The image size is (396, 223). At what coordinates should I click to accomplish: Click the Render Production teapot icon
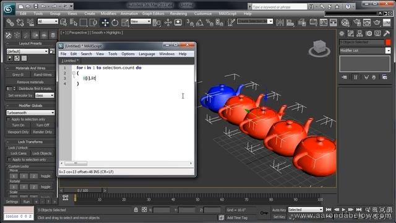[x=377, y=22]
